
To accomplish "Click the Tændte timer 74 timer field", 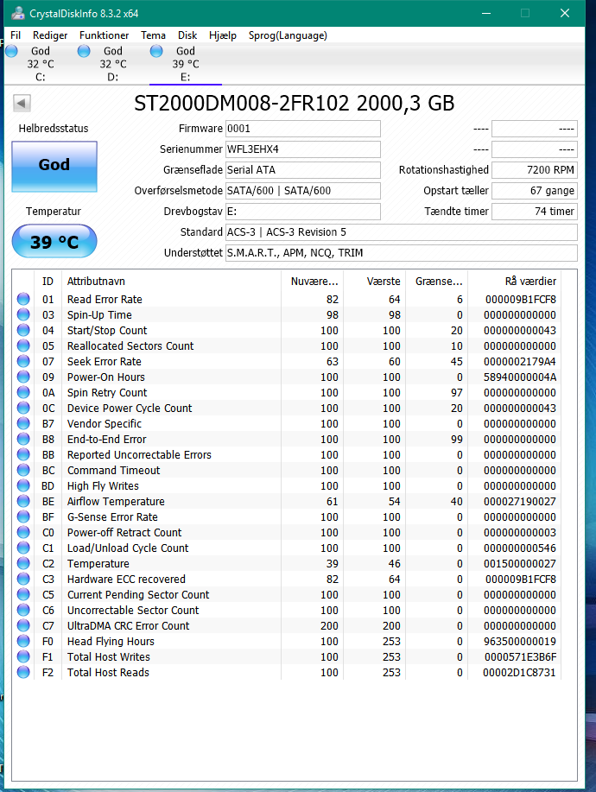I will [535, 211].
